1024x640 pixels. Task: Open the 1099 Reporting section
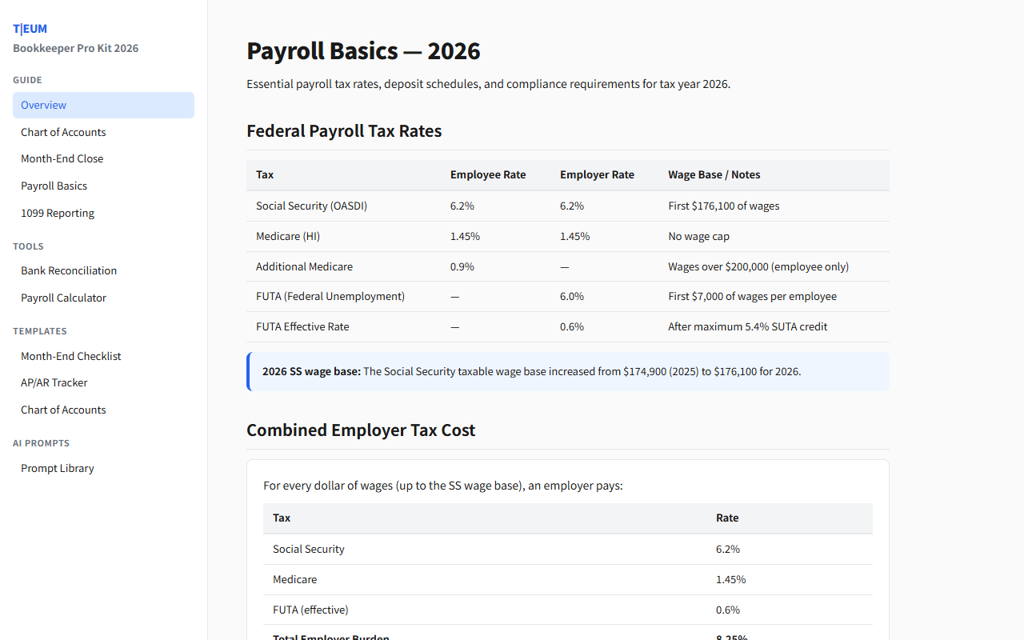coord(58,213)
